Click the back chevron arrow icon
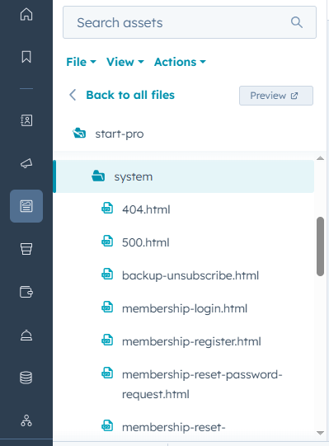The height and width of the screenshot is (446, 329). 73,95
